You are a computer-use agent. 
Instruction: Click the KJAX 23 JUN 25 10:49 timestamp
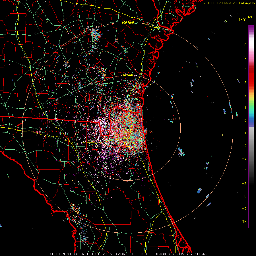pyautogui.click(x=182, y=254)
